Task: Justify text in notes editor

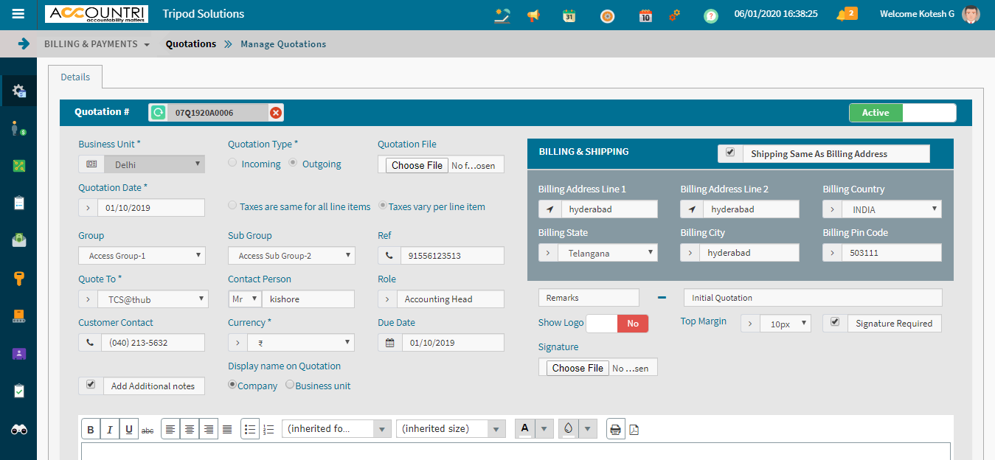Action: point(227,429)
